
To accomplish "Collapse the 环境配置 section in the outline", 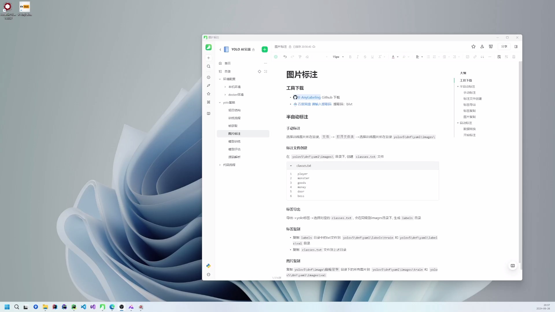I will (220, 79).
